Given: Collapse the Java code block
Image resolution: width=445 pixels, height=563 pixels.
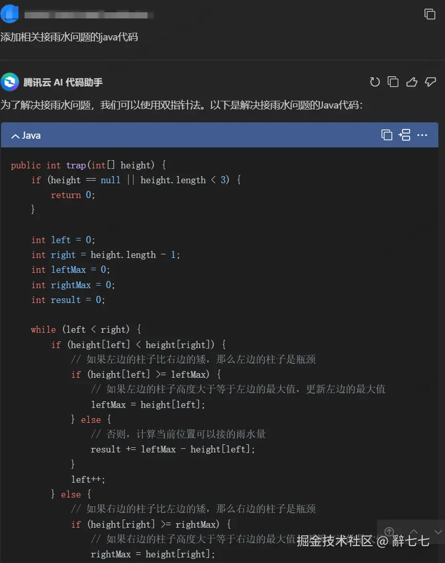Looking at the screenshot, I should tap(15, 136).
